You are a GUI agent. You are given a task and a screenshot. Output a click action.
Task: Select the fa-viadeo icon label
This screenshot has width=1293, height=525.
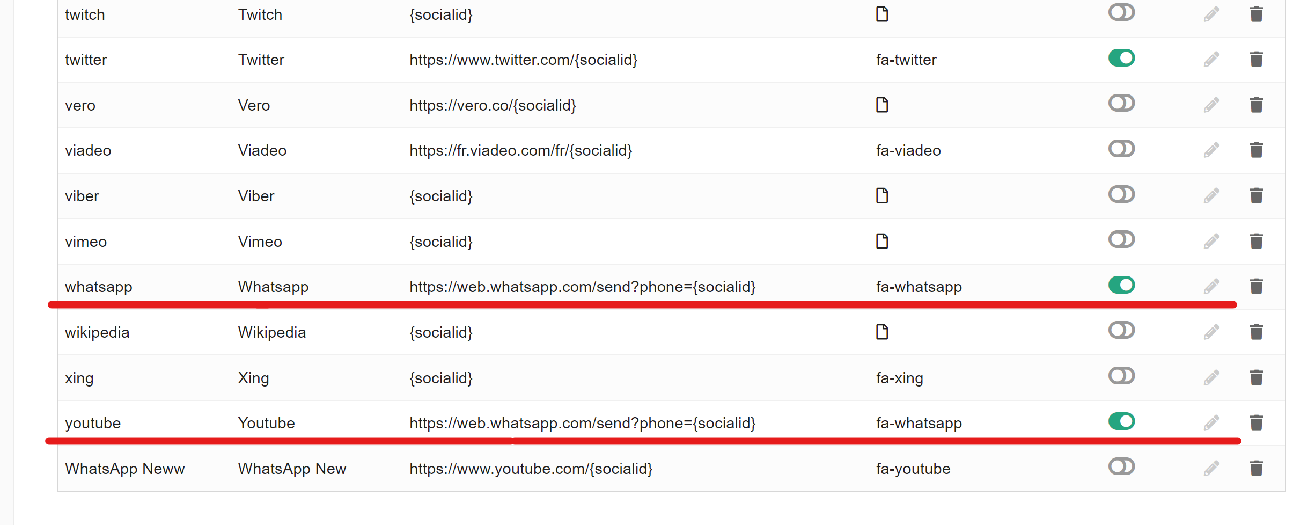point(908,150)
